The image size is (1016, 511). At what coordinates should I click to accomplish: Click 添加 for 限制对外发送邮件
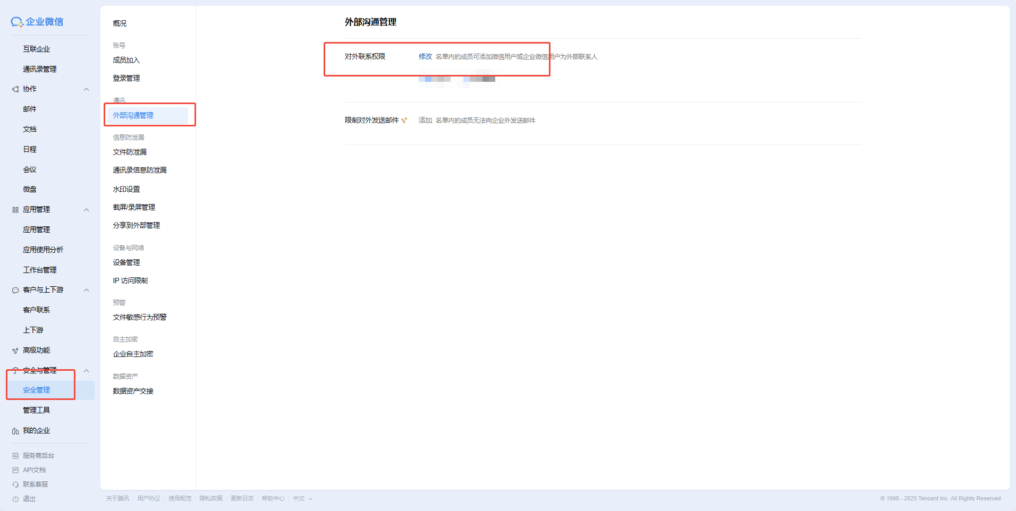point(425,120)
